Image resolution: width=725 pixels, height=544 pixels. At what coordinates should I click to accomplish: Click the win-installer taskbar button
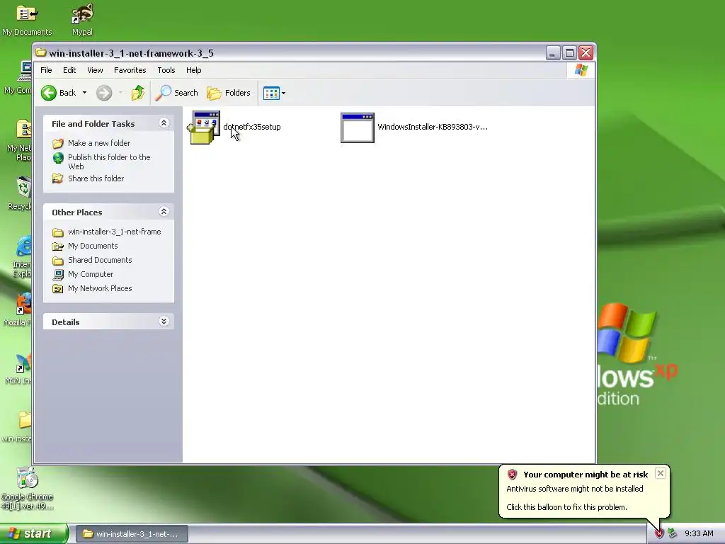tap(132, 534)
